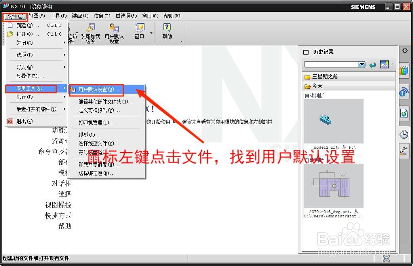Open the library books icon in resource bar
The height and width of the screenshot is (266, 413).
pos(404,70)
